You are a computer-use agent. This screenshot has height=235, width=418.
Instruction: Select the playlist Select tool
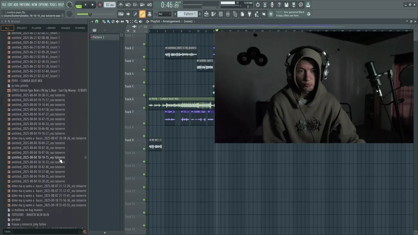pyautogui.click(x=131, y=22)
